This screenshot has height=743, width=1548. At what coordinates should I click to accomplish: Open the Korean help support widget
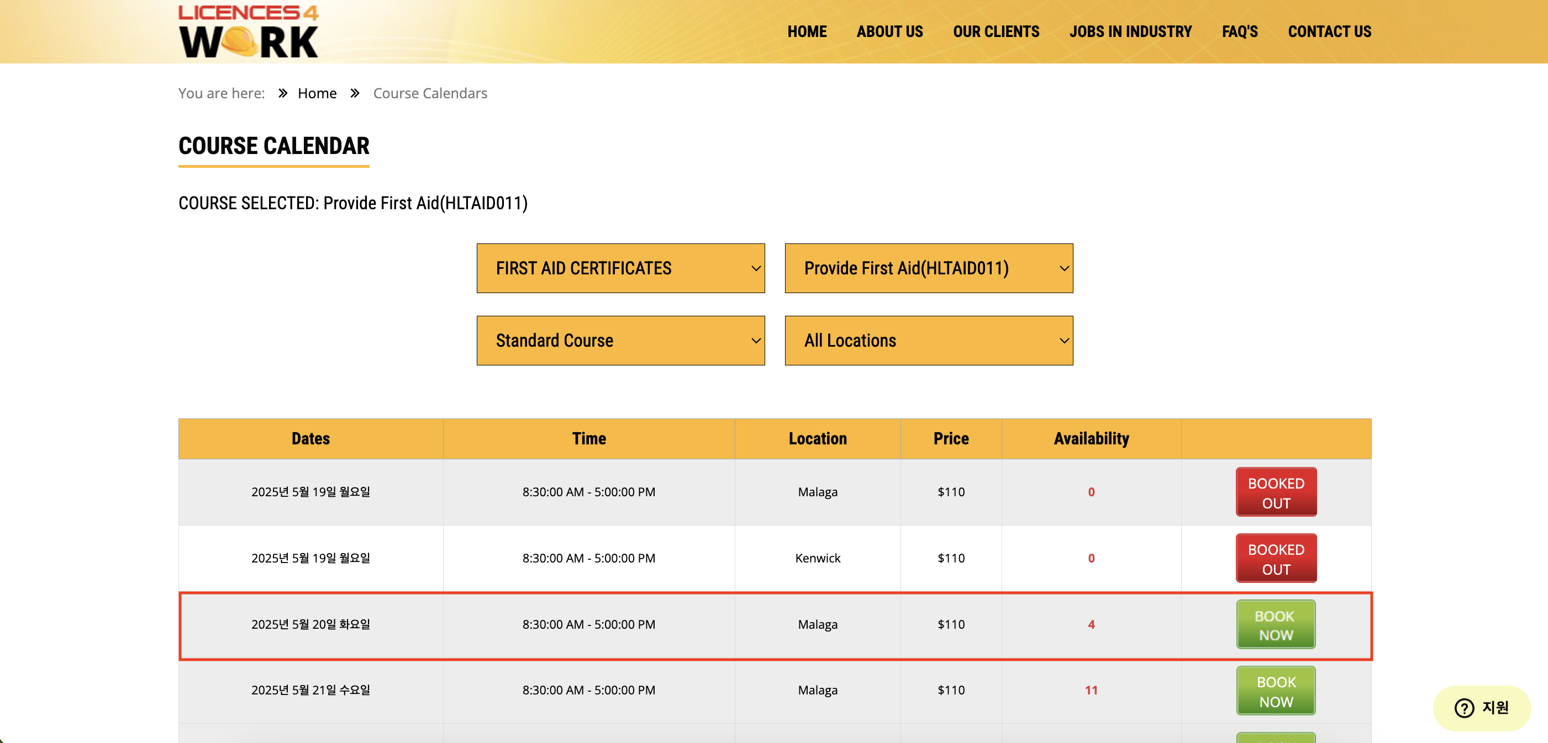[1481, 708]
